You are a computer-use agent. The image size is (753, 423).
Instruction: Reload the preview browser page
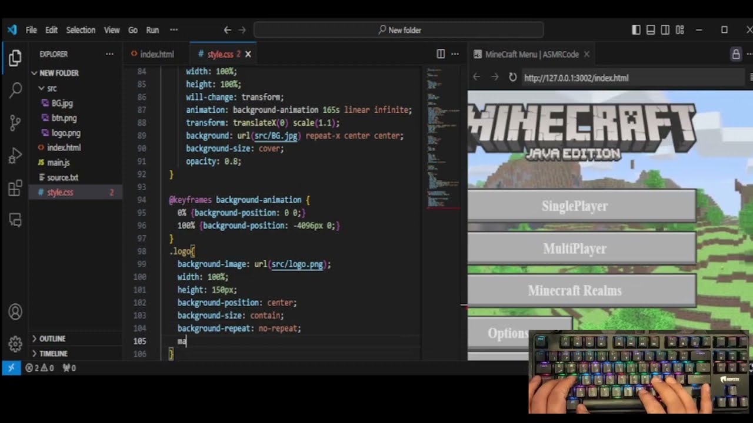coord(512,78)
